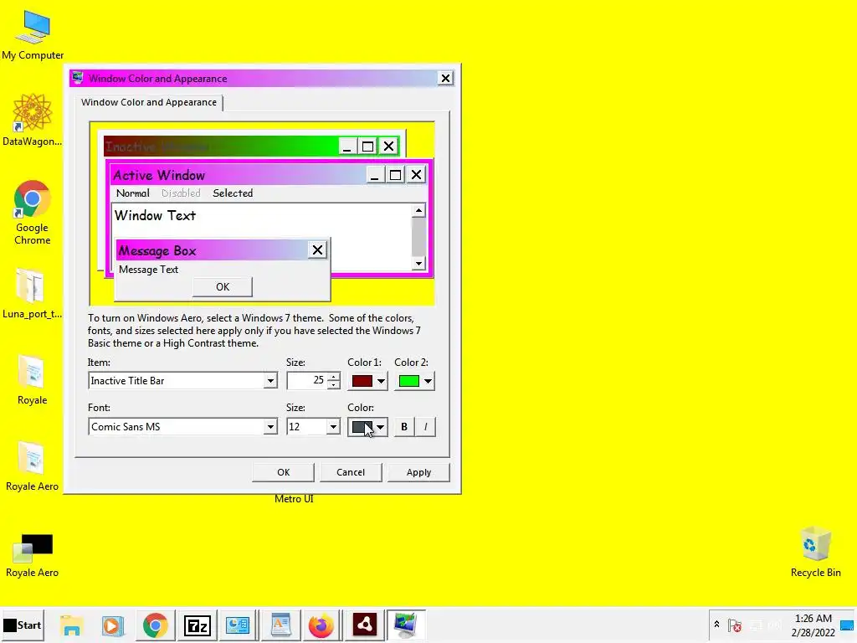Click the gray font Color swatch
The height and width of the screenshot is (643, 857).
(x=362, y=427)
